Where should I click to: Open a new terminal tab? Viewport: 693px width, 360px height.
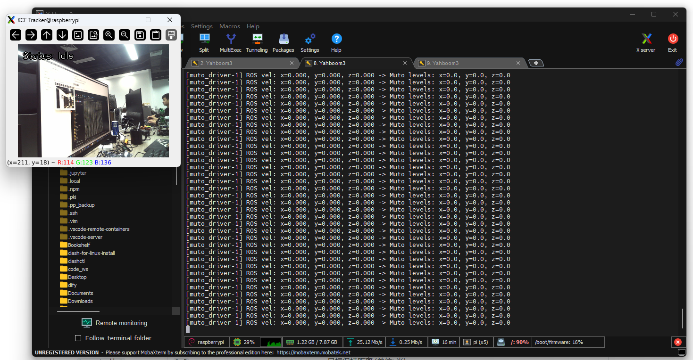click(x=536, y=63)
